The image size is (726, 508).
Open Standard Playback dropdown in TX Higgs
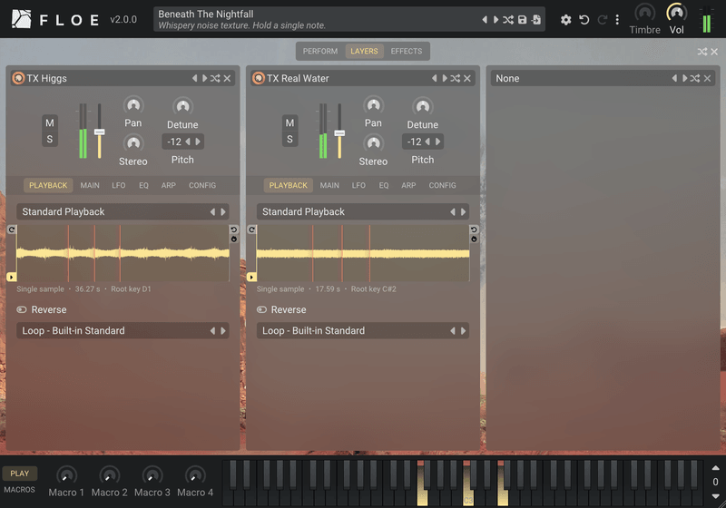[123, 212]
